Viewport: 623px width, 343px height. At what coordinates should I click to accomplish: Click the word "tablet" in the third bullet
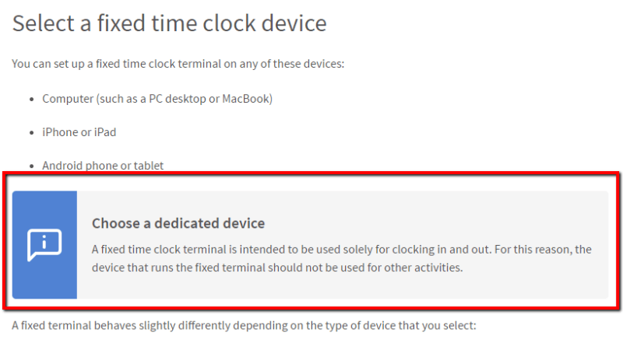click(x=147, y=165)
